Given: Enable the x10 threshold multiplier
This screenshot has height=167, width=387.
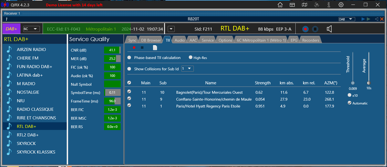Looking at the screenshot, I should pos(349,95).
